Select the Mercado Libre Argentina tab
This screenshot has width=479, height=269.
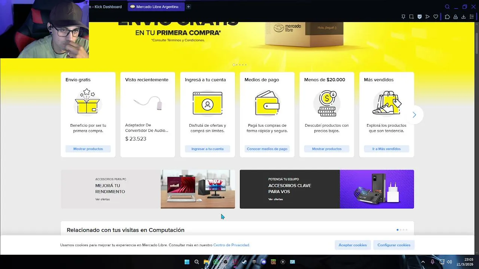tap(156, 7)
